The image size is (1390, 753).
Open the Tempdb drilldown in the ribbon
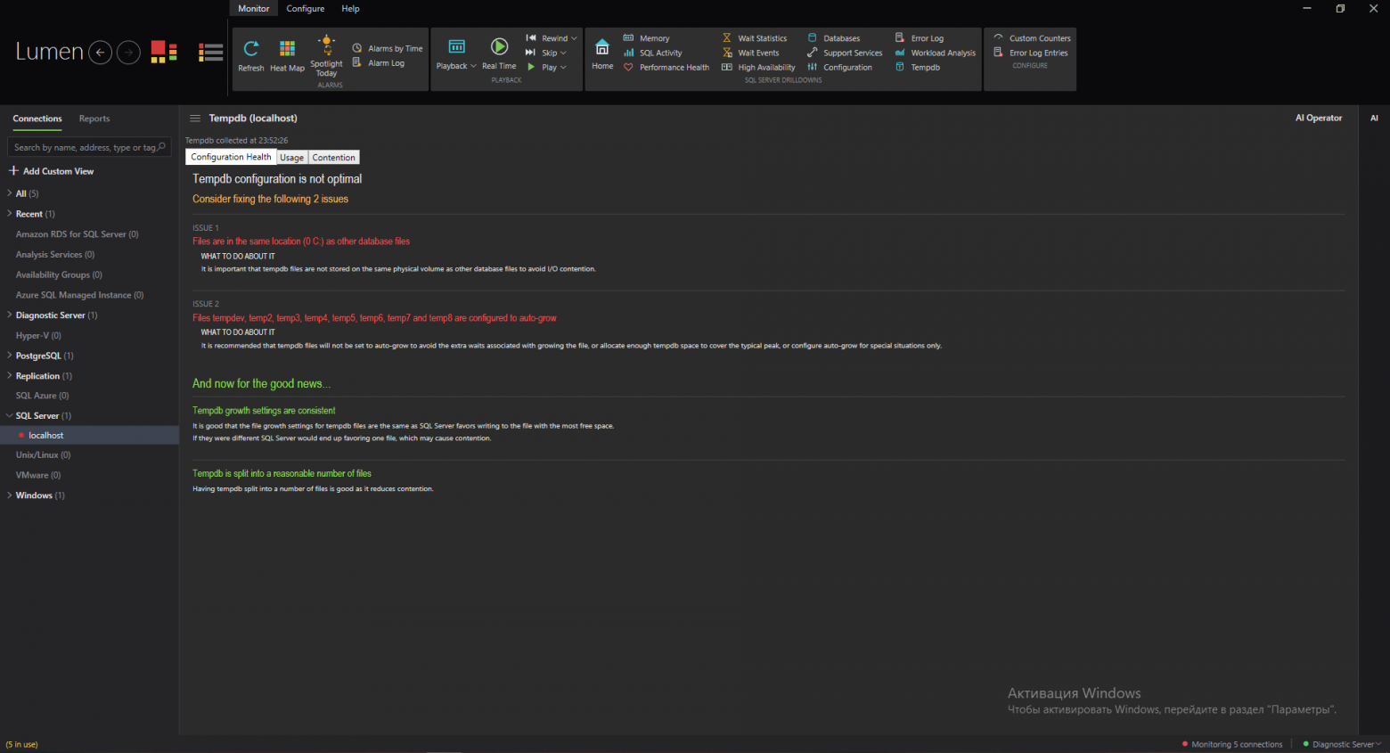(918, 67)
